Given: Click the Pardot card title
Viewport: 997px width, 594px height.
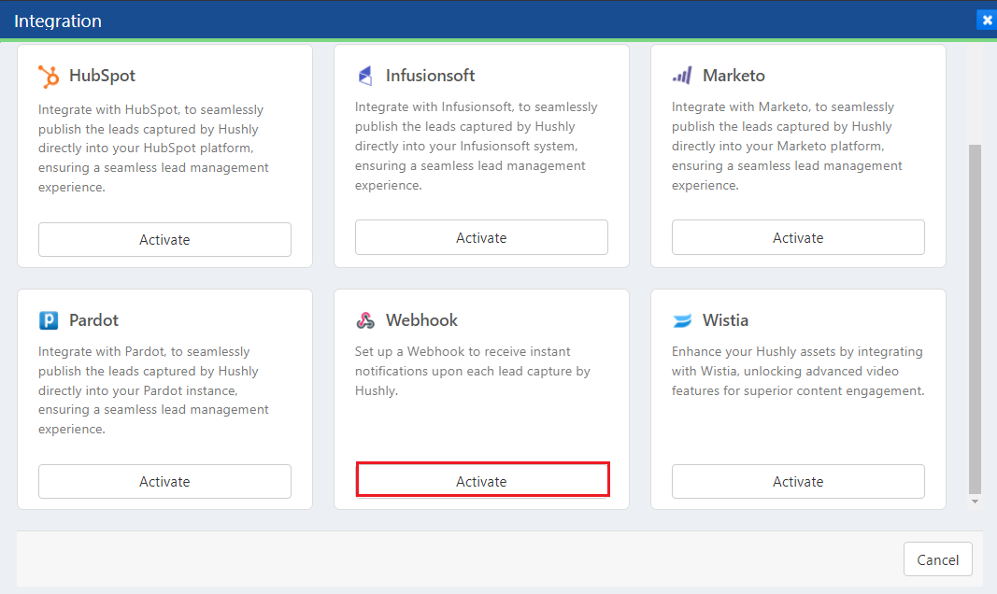Looking at the screenshot, I should click(93, 320).
